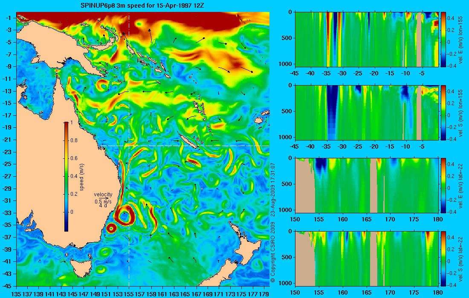
Task: Click the '-33' latitude tick on main map
Action: tap(6, 213)
